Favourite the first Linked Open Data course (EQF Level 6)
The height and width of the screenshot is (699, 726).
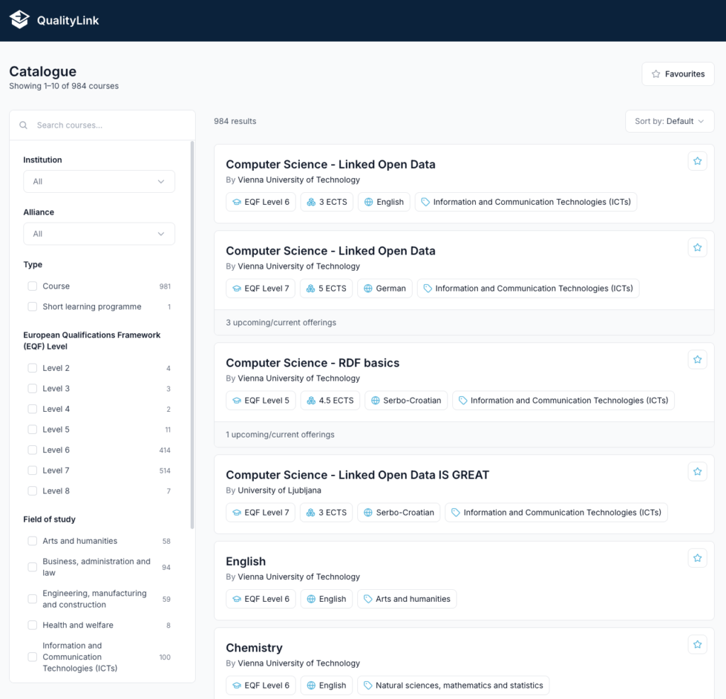(698, 161)
